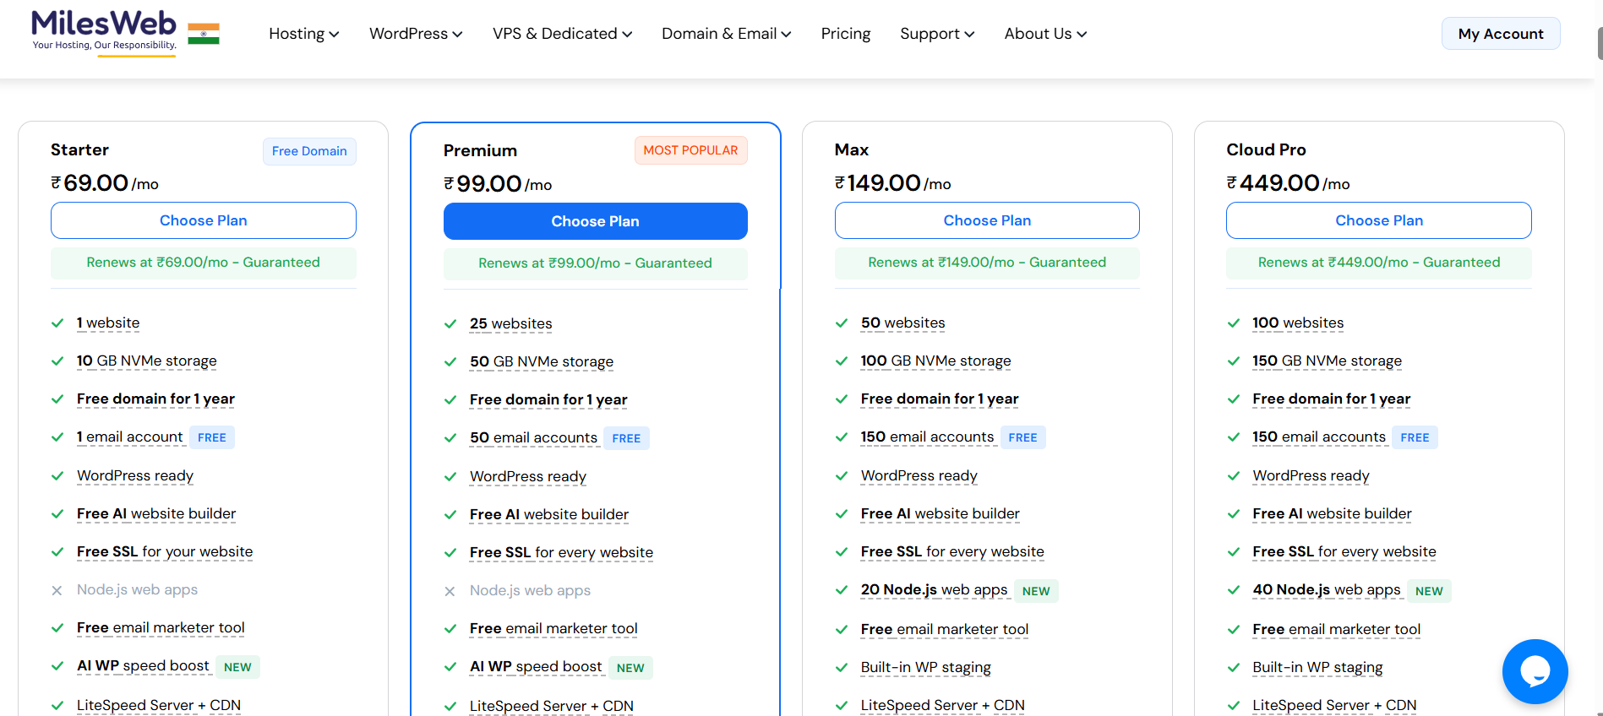Click the NEW badge beside Max's Node.js apps
Image resolution: width=1603 pixels, height=716 pixels.
tap(1036, 591)
